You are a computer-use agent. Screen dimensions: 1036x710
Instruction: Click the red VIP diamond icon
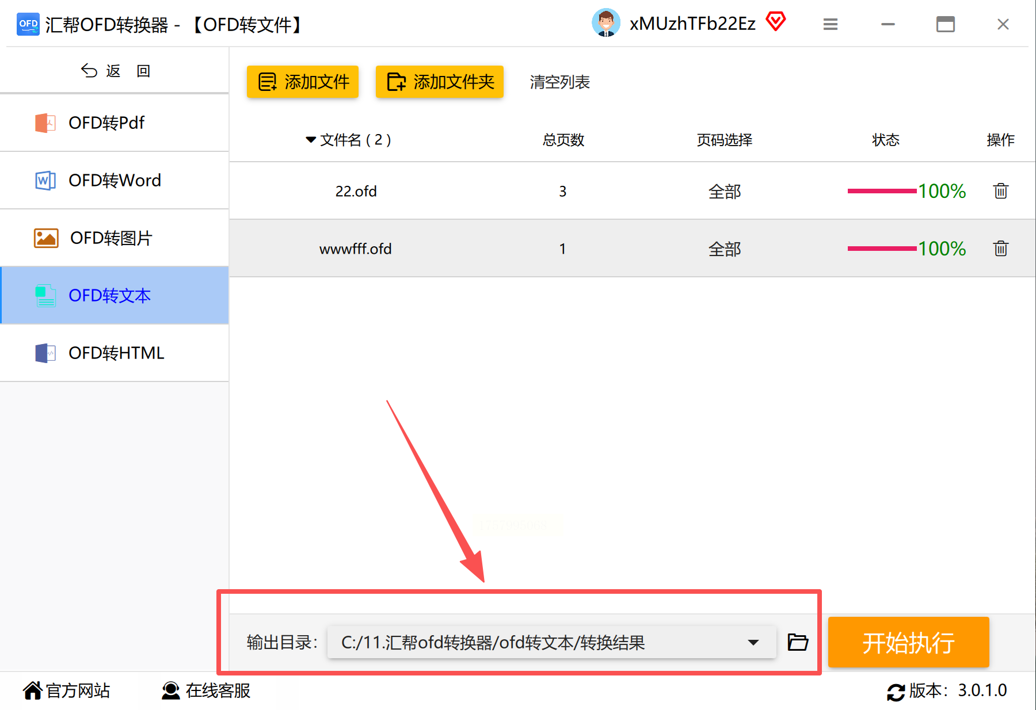pyautogui.click(x=775, y=22)
